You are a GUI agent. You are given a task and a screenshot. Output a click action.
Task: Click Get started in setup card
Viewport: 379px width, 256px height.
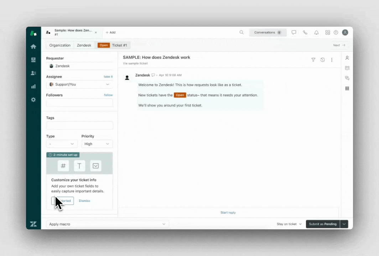(62, 201)
